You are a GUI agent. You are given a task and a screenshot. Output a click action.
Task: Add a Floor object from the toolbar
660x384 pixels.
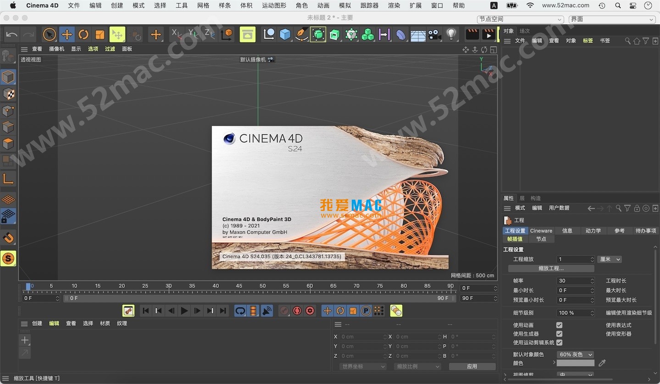coord(418,35)
